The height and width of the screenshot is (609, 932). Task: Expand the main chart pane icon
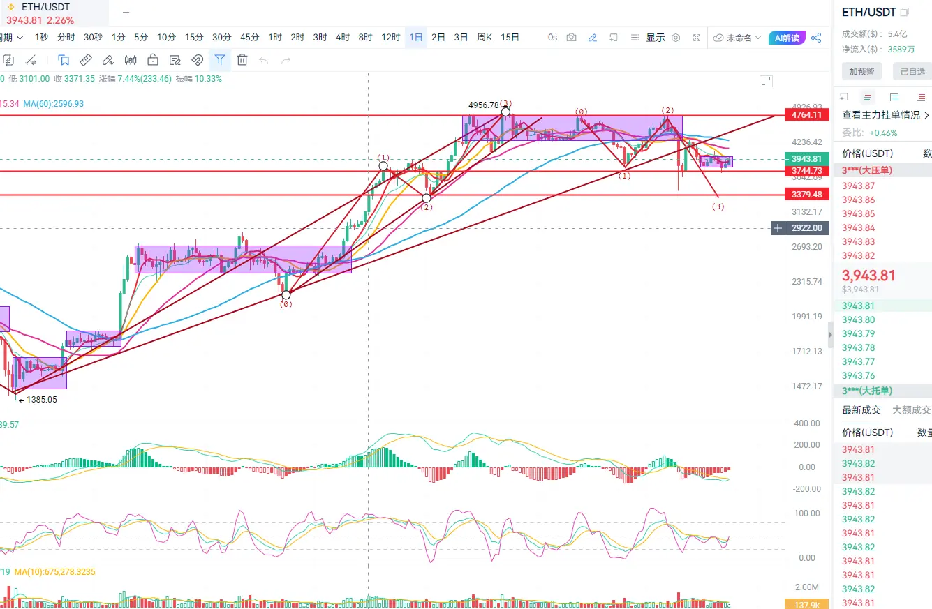(x=766, y=82)
